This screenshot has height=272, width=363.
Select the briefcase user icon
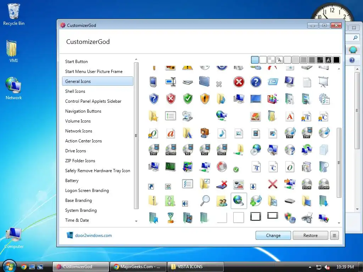pyautogui.click(x=205, y=133)
